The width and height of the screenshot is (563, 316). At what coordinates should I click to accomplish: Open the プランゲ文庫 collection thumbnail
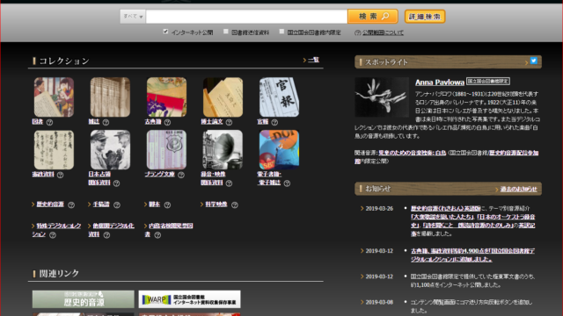(x=166, y=150)
